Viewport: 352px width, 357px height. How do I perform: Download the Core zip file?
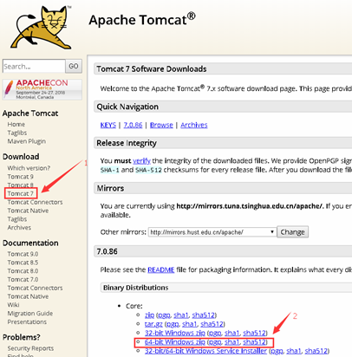pyautogui.click(x=149, y=315)
